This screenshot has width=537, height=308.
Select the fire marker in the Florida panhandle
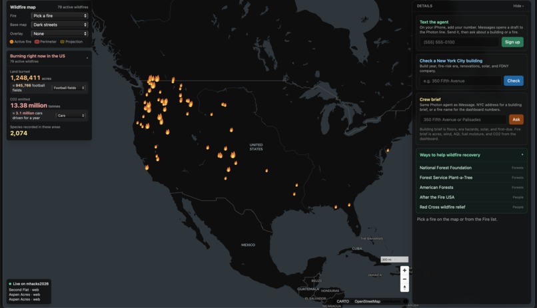pyautogui.click(x=336, y=207)
